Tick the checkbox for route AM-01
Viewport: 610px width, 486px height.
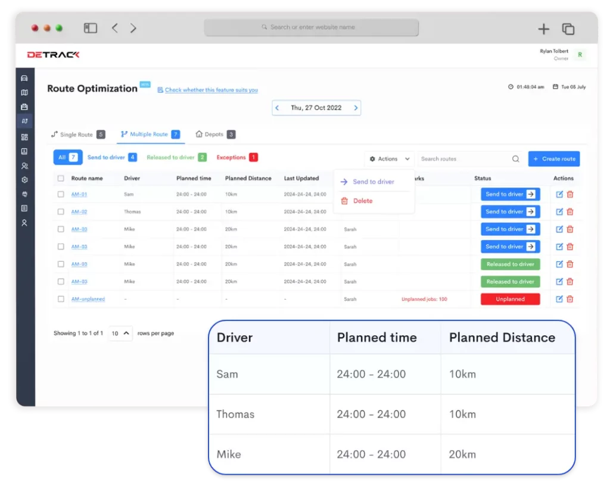tap(61, 194)
